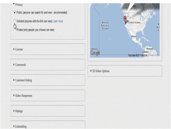
Task: Click the México label on the map
Action: (134, 37)
